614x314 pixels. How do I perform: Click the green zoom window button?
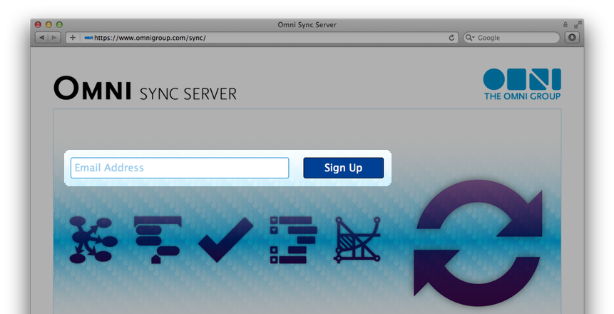coord(59,25)
